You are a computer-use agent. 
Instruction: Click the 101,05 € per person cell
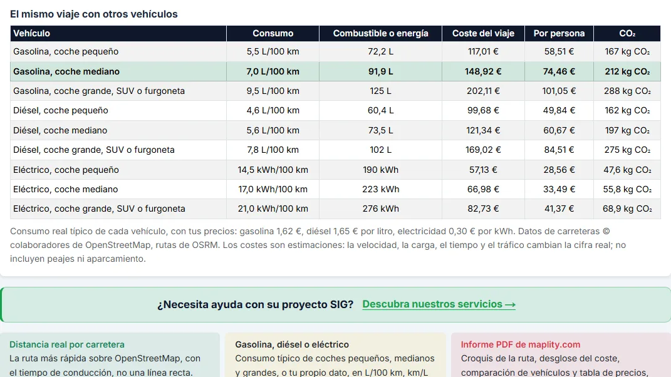click(559, 91)
